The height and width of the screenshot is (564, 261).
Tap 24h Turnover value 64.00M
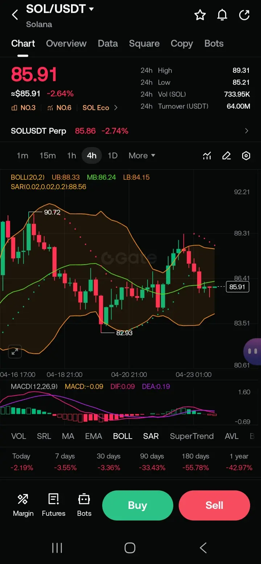(x=239, y=106)
